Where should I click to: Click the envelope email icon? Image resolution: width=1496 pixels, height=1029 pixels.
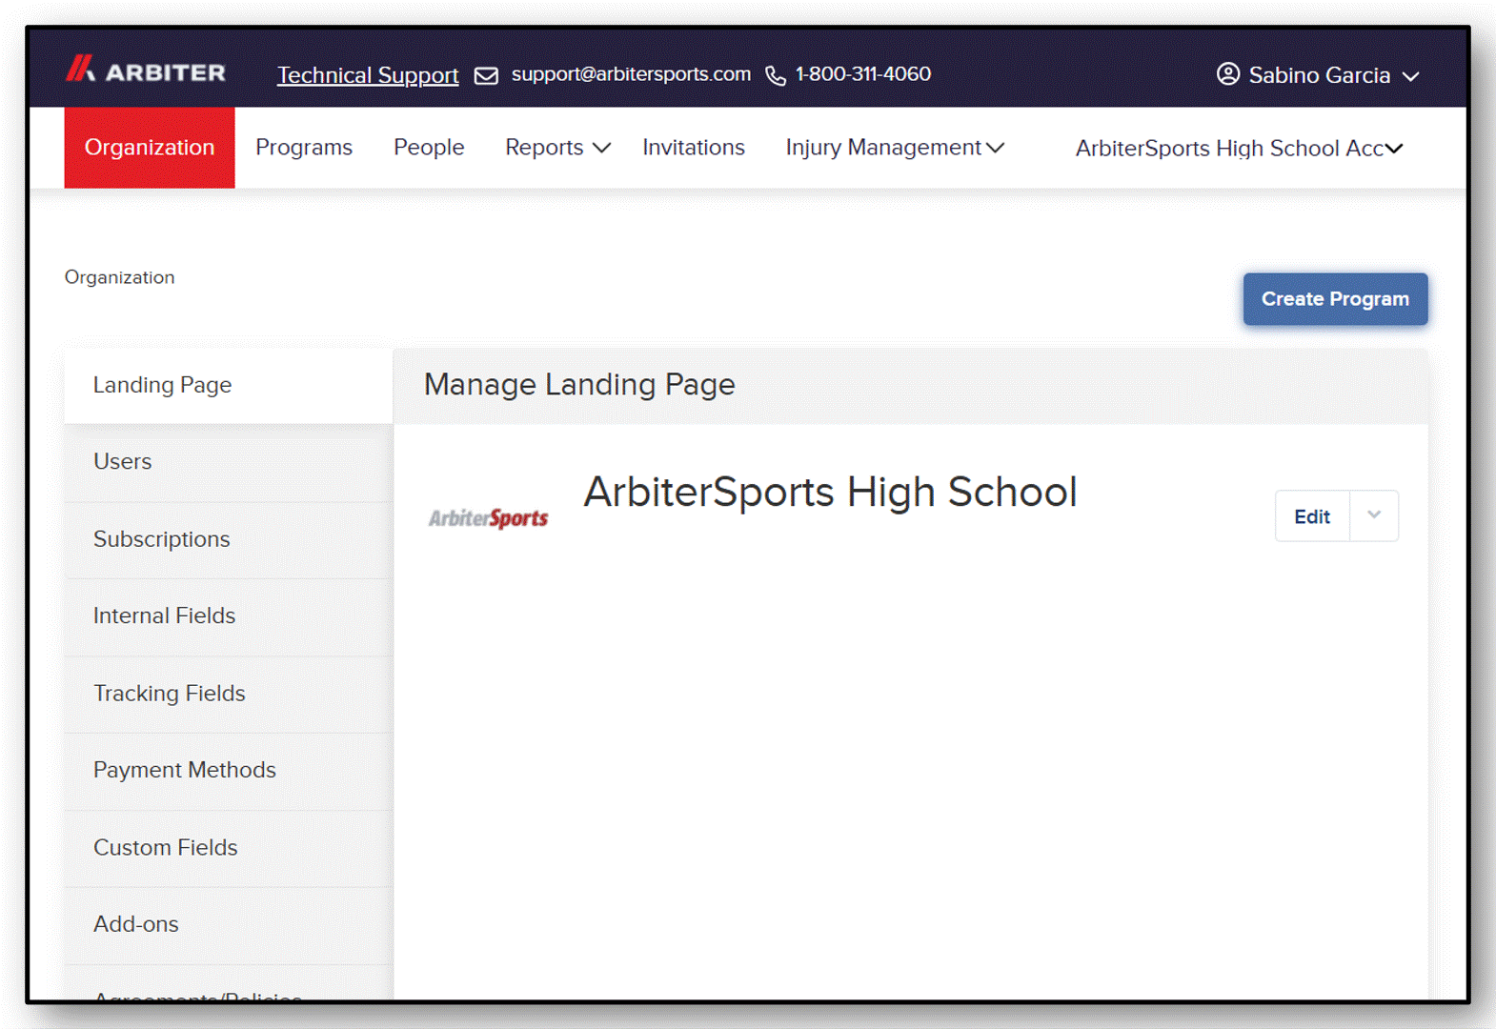tap(486, 75)
